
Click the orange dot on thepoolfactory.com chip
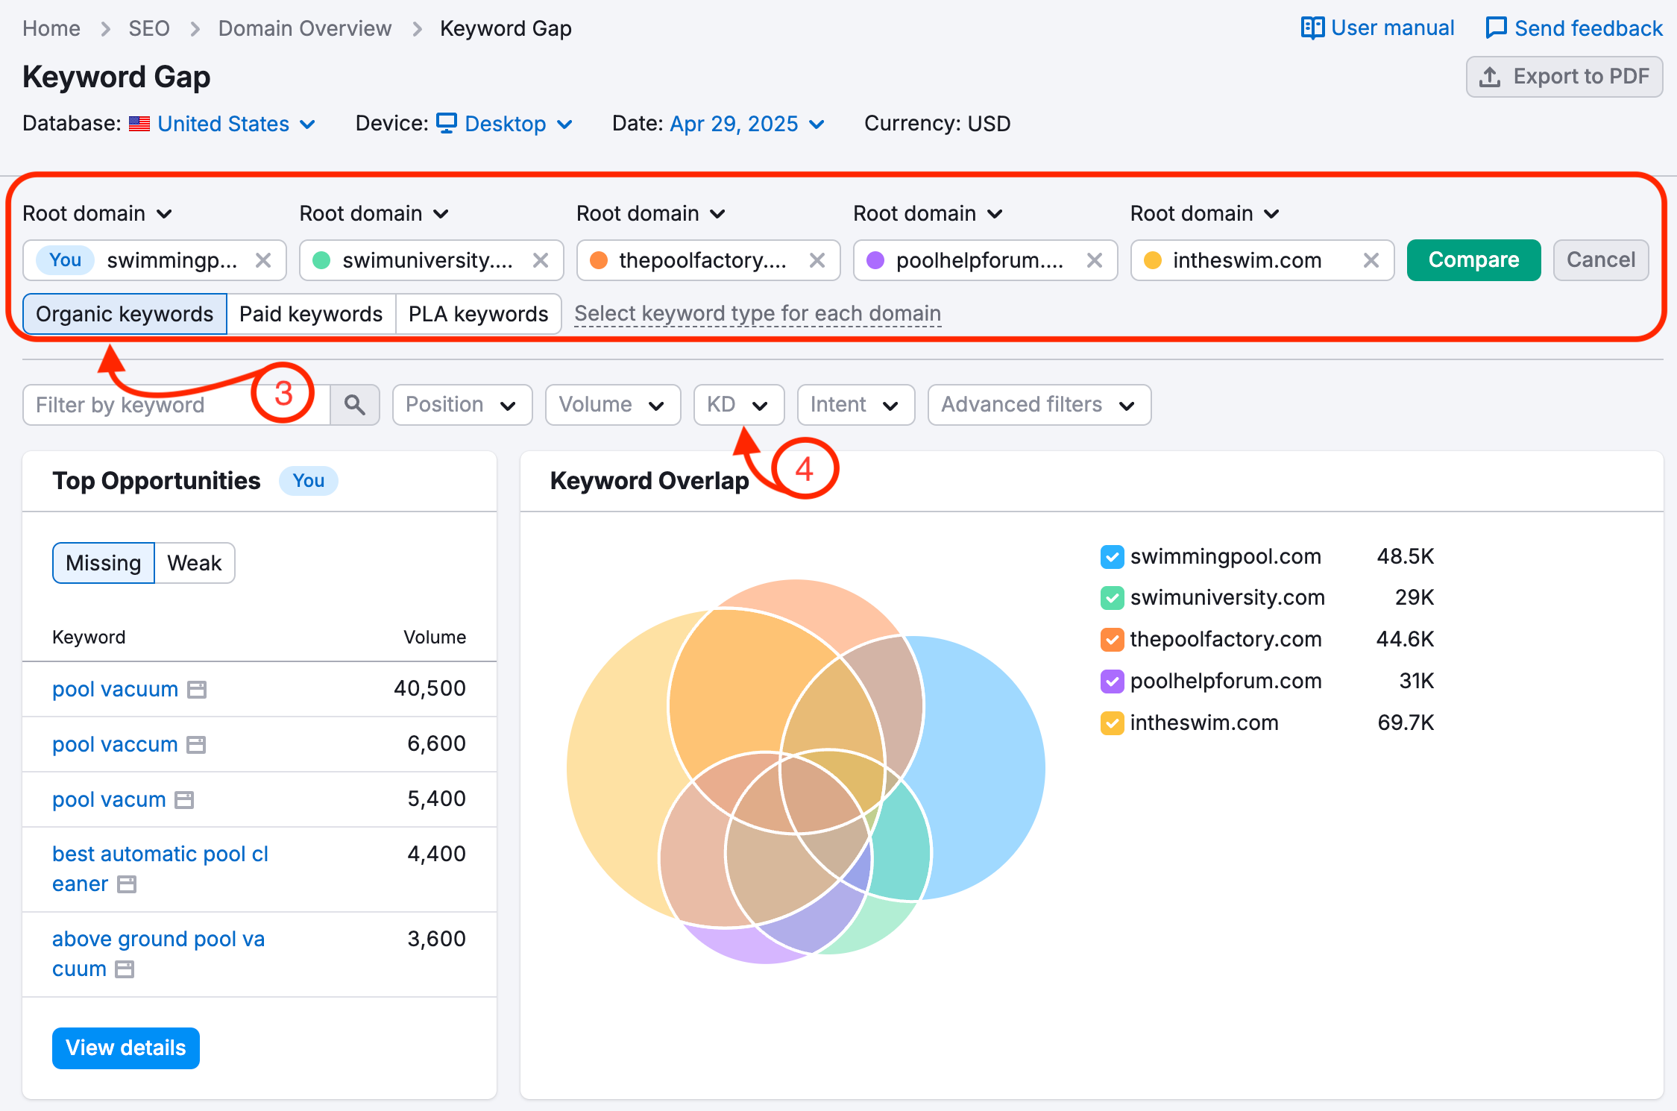(x=599, y=260)
